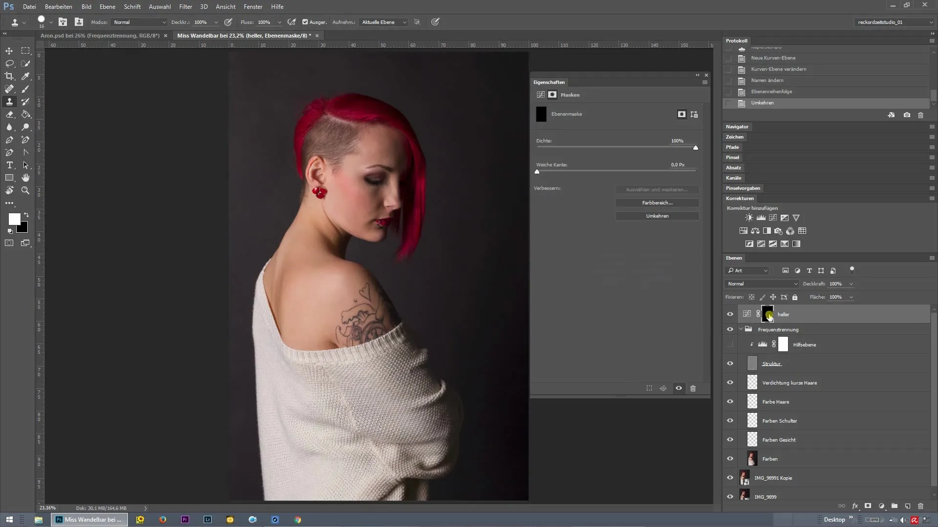938x527 pixels.
Task: Open the layer blend mode Normal dropdown
Action: [x=762, y=284]
